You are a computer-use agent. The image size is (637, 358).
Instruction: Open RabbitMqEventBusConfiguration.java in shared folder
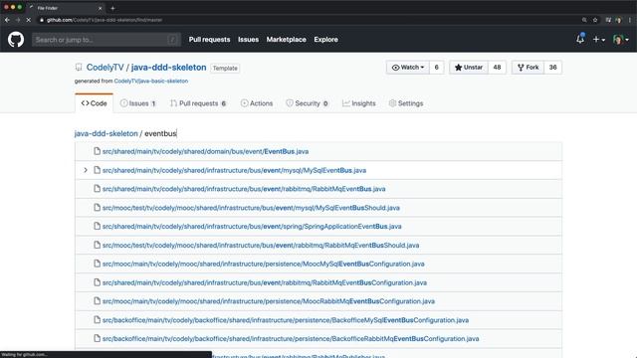pos(265,282)
